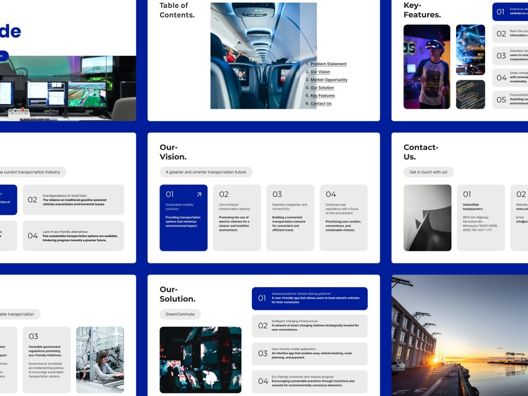This screenshot has width=528, height=396.
Task: Select the dark screens globe photo
Action: pyautogui.click(x=200, y=360)
